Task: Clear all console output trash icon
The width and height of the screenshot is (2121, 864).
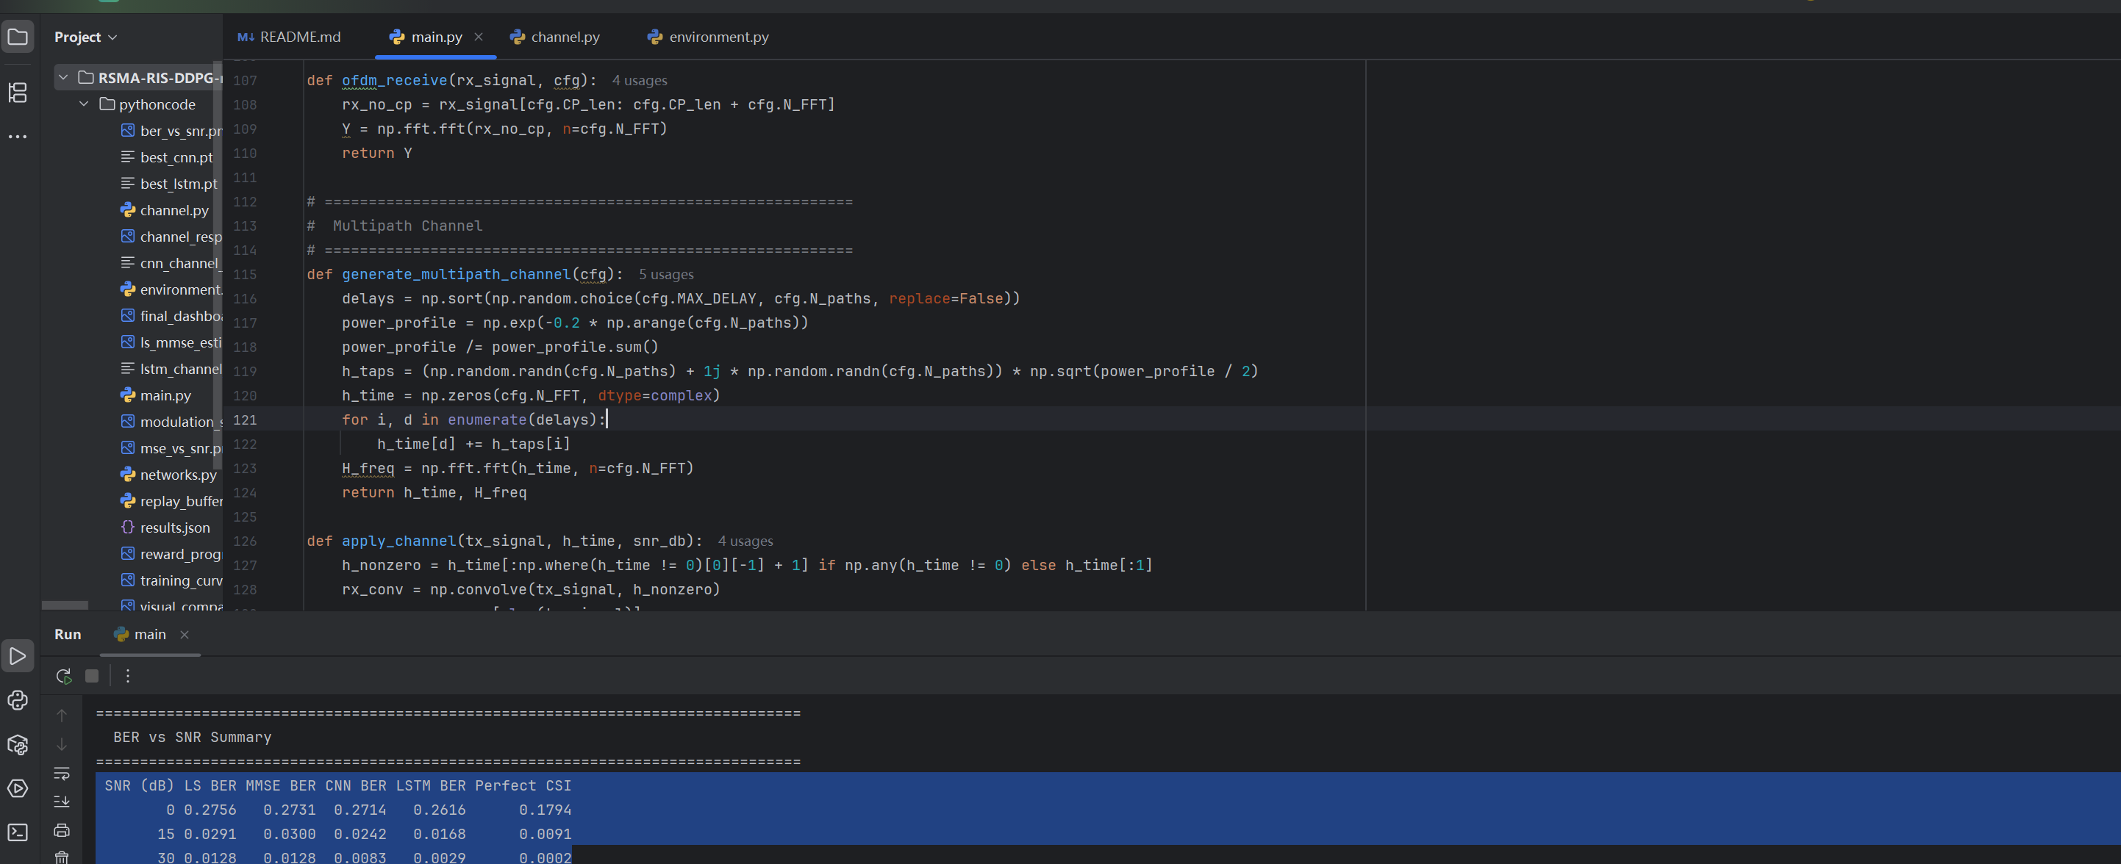Action: 62,857
